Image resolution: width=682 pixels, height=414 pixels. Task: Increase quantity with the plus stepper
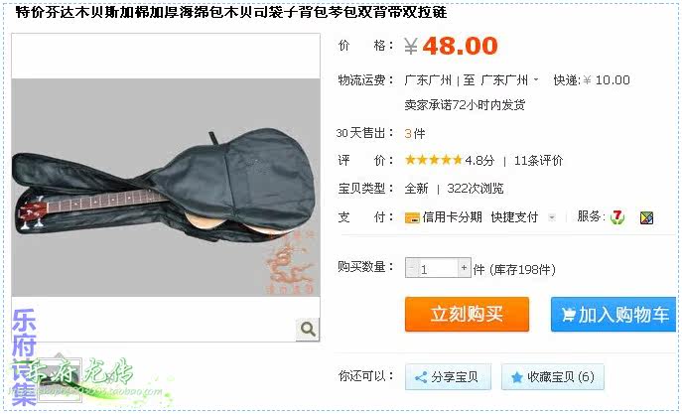click(x=464, y=268)
